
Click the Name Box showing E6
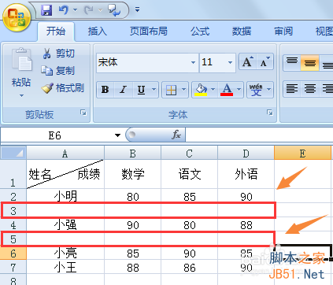(55, 135)
